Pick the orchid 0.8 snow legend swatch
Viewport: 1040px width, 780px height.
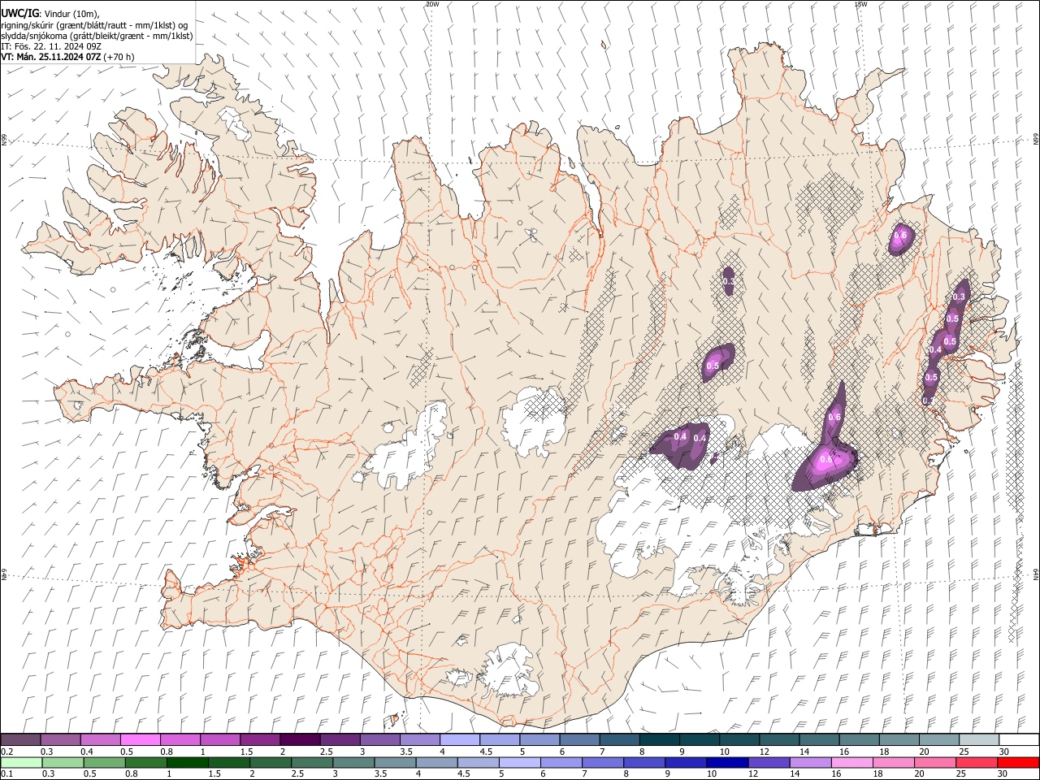(x=180, y=740)
